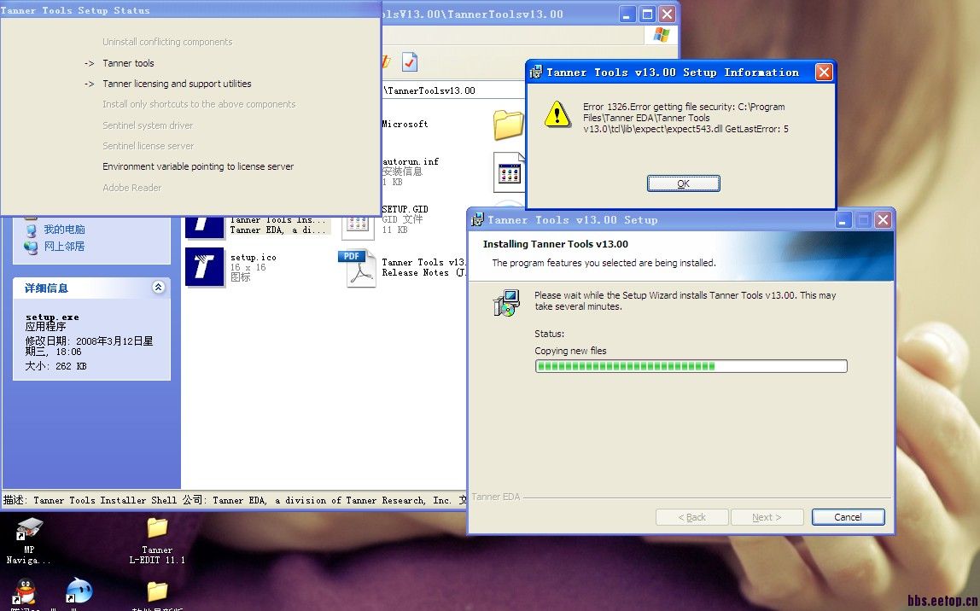Click the greyed Back button in Setup wizard
Viewport: 980px width, 611px height.
pos(691,517)
